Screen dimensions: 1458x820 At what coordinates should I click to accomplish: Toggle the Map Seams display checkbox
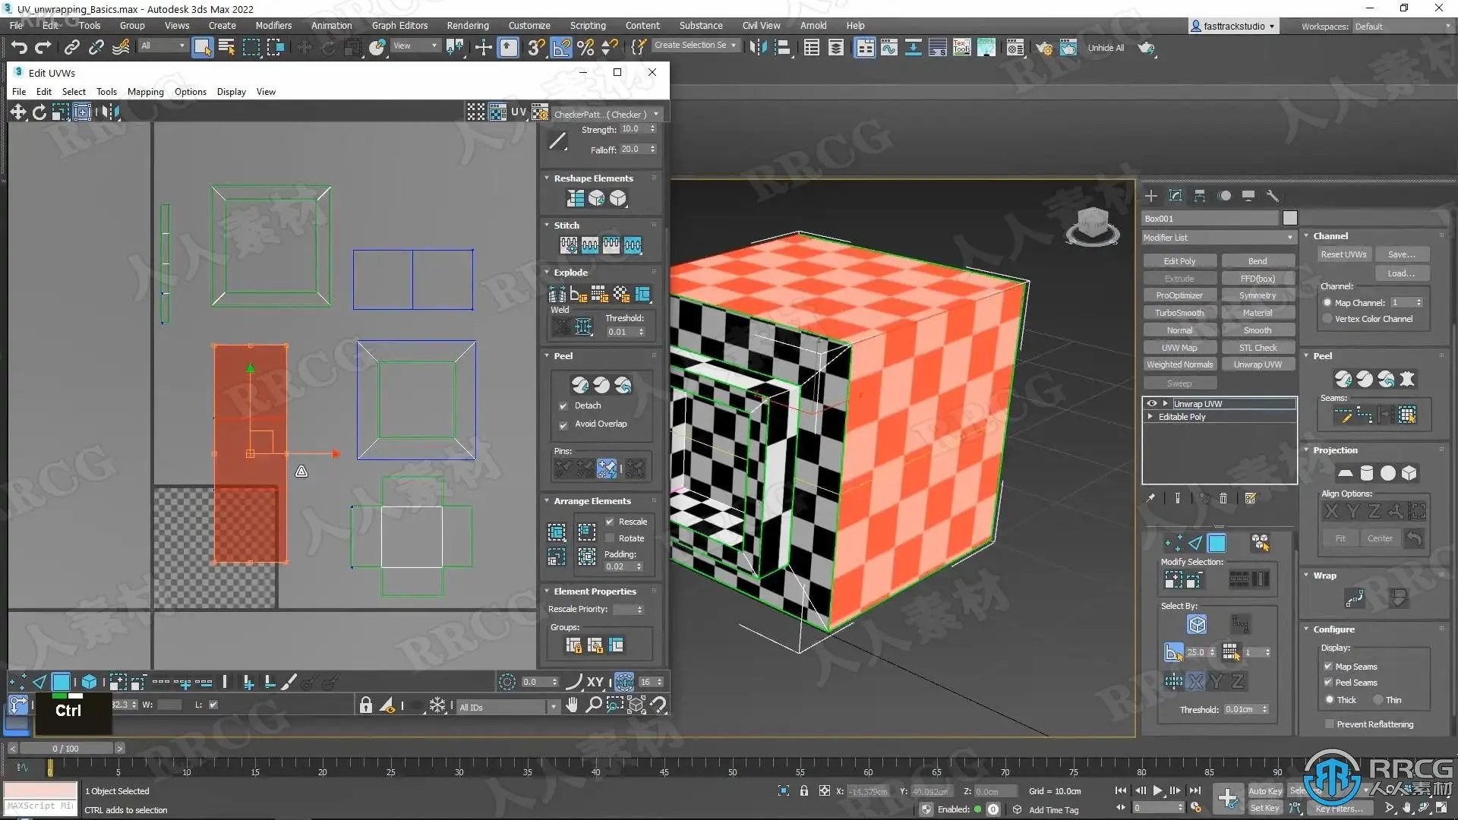click(1328, 667)
